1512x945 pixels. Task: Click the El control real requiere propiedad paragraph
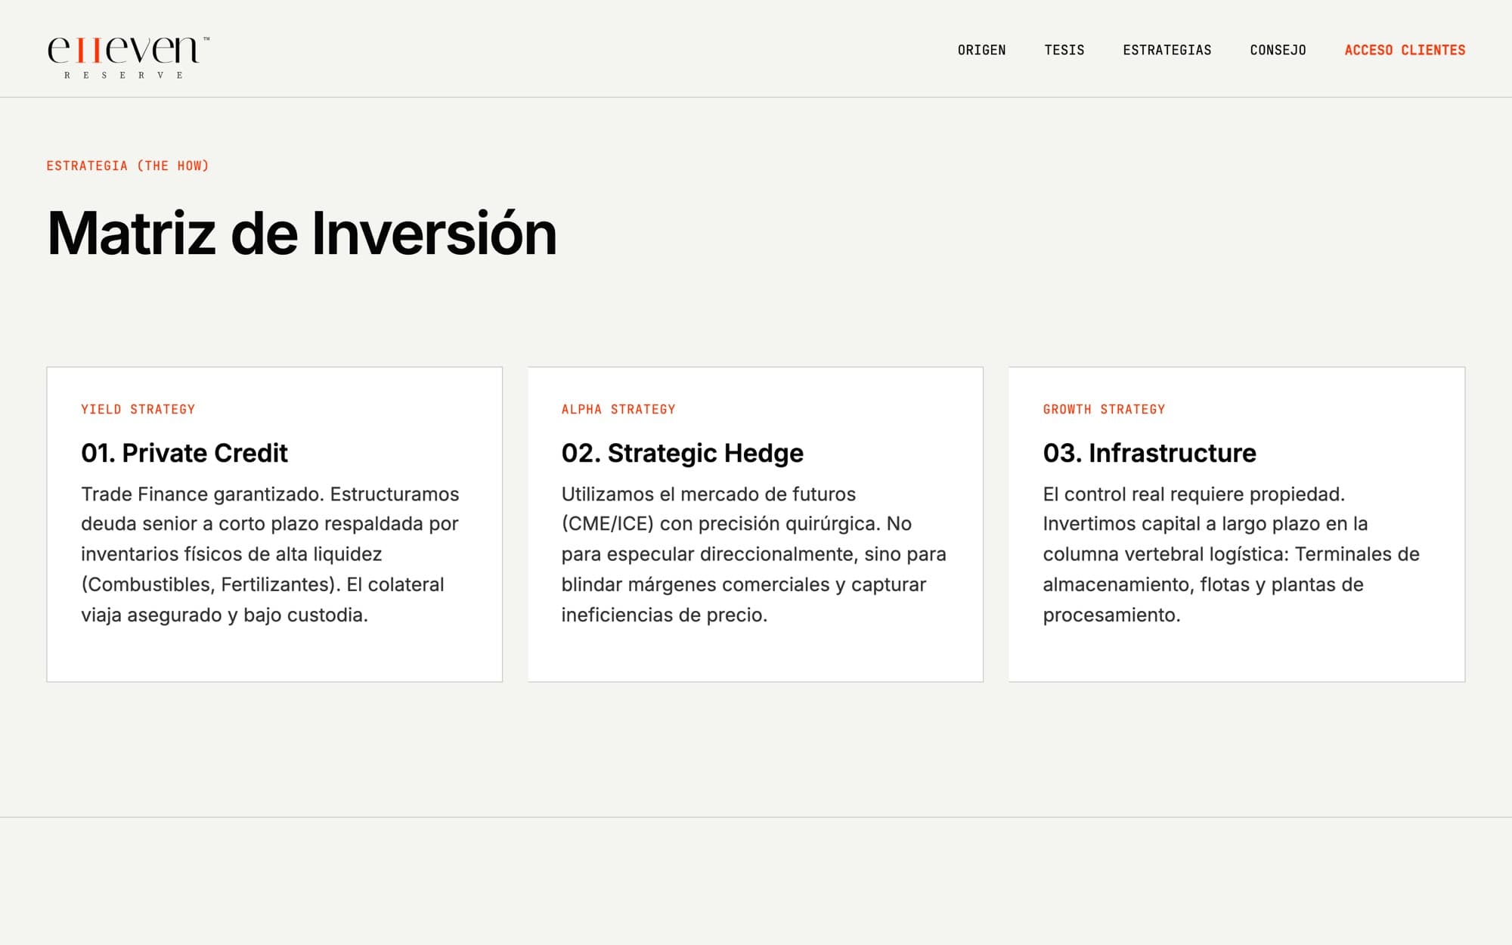(1231, 554)
